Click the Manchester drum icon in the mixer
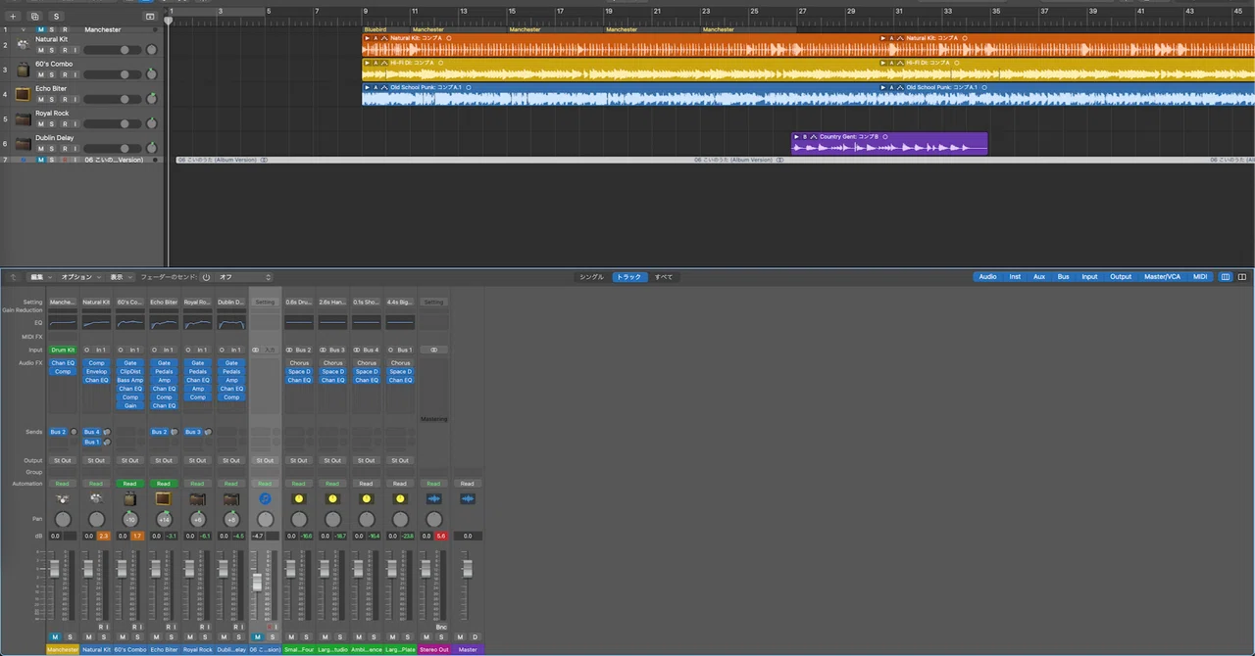 63,499
